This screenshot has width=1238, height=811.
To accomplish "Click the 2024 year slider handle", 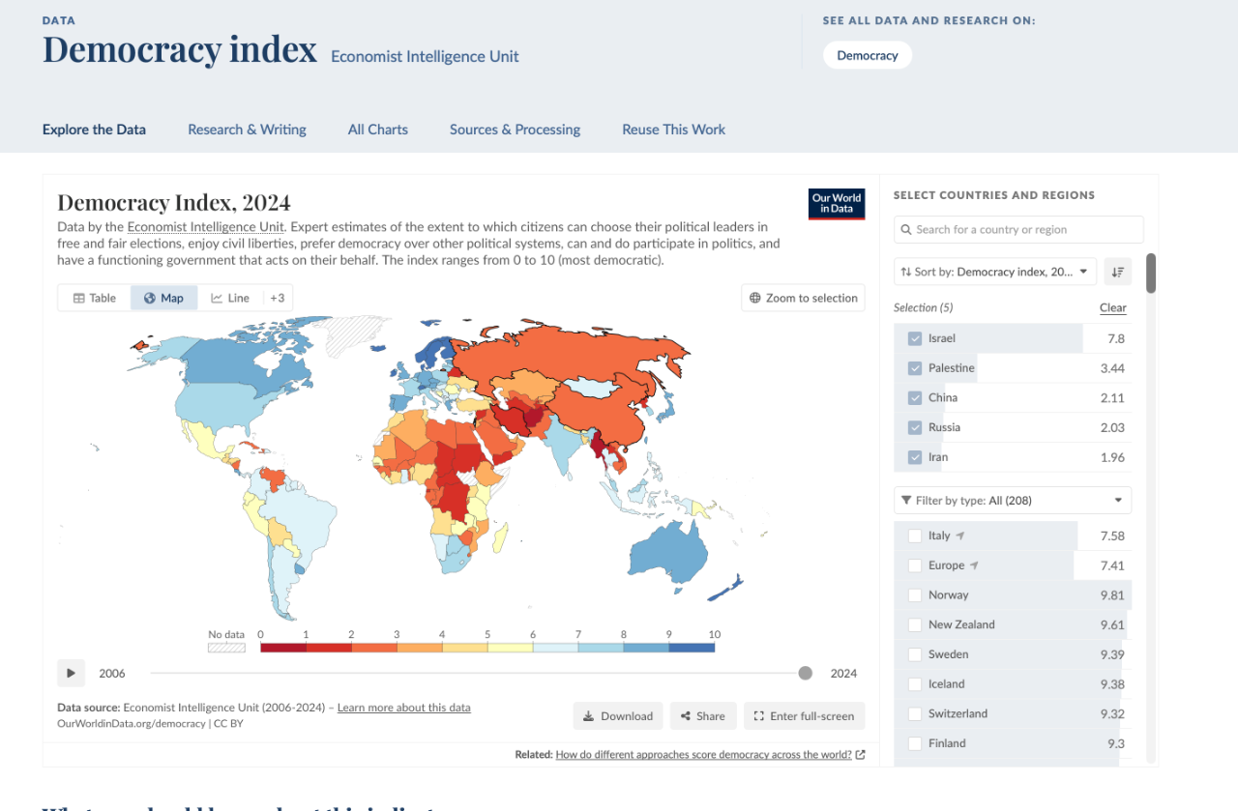I will point(806,674).
